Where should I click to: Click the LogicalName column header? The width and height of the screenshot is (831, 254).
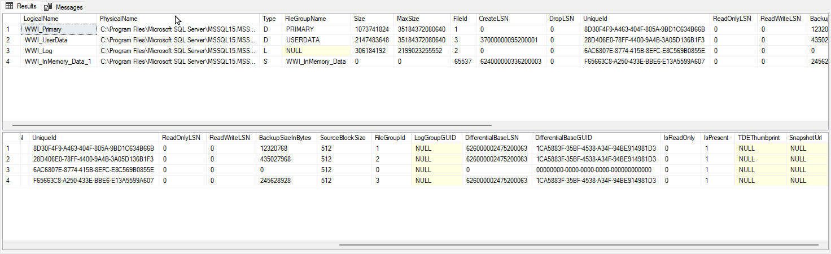[x=41, y=19]
